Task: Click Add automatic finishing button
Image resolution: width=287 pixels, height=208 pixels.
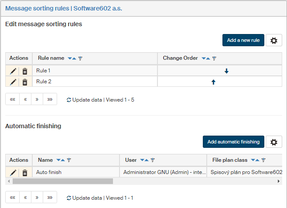Action: (233, 142)
